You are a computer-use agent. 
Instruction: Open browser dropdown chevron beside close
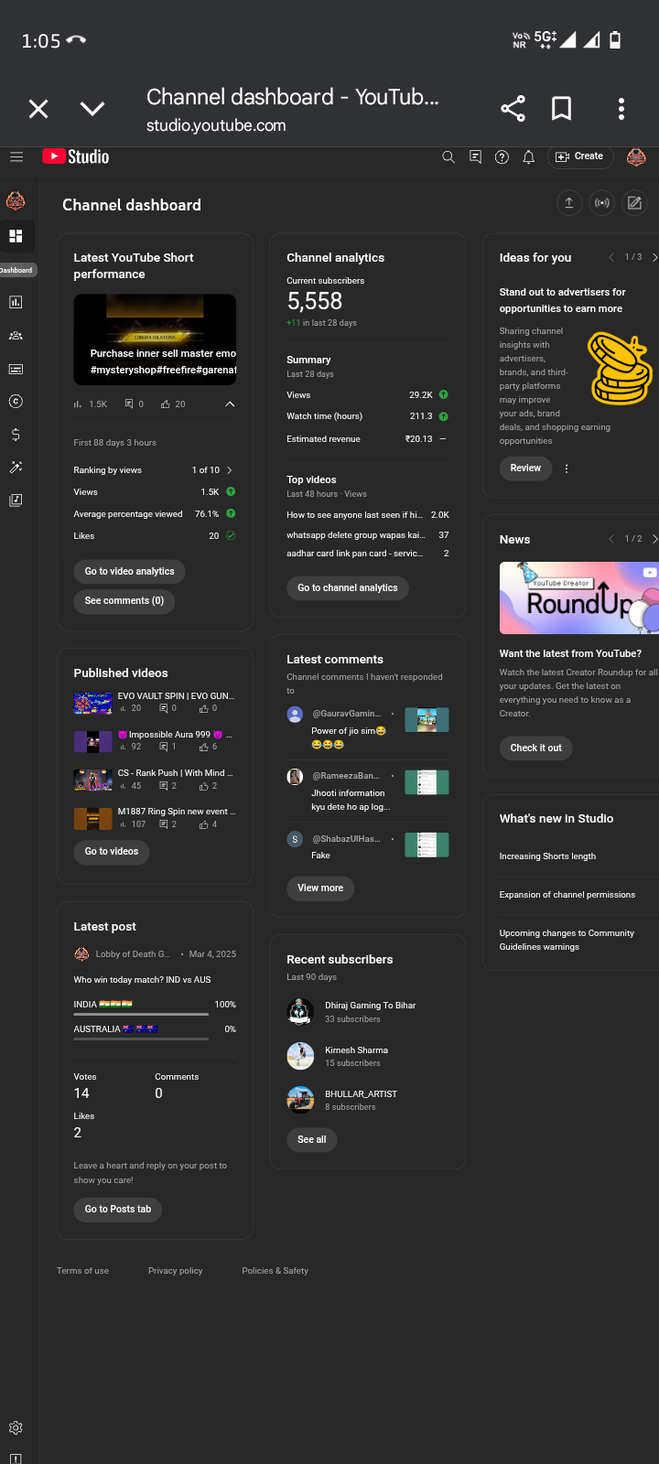click(x=92, y=109)
